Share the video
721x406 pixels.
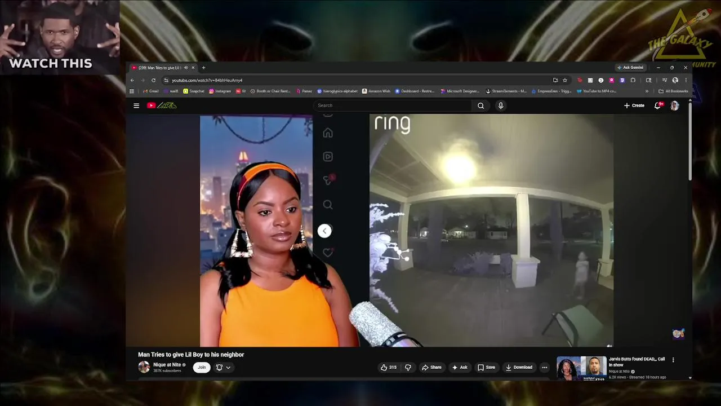[x=431, y=367]
